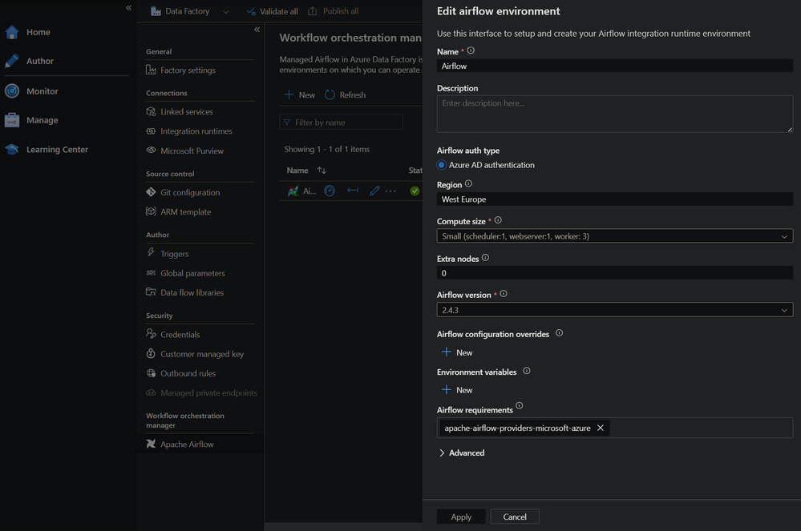
Task: Click the Cancel button
Action: (x=515, y=517)
